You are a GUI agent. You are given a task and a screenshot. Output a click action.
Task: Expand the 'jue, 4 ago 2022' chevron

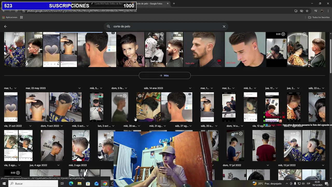click(x=58, y=165)
